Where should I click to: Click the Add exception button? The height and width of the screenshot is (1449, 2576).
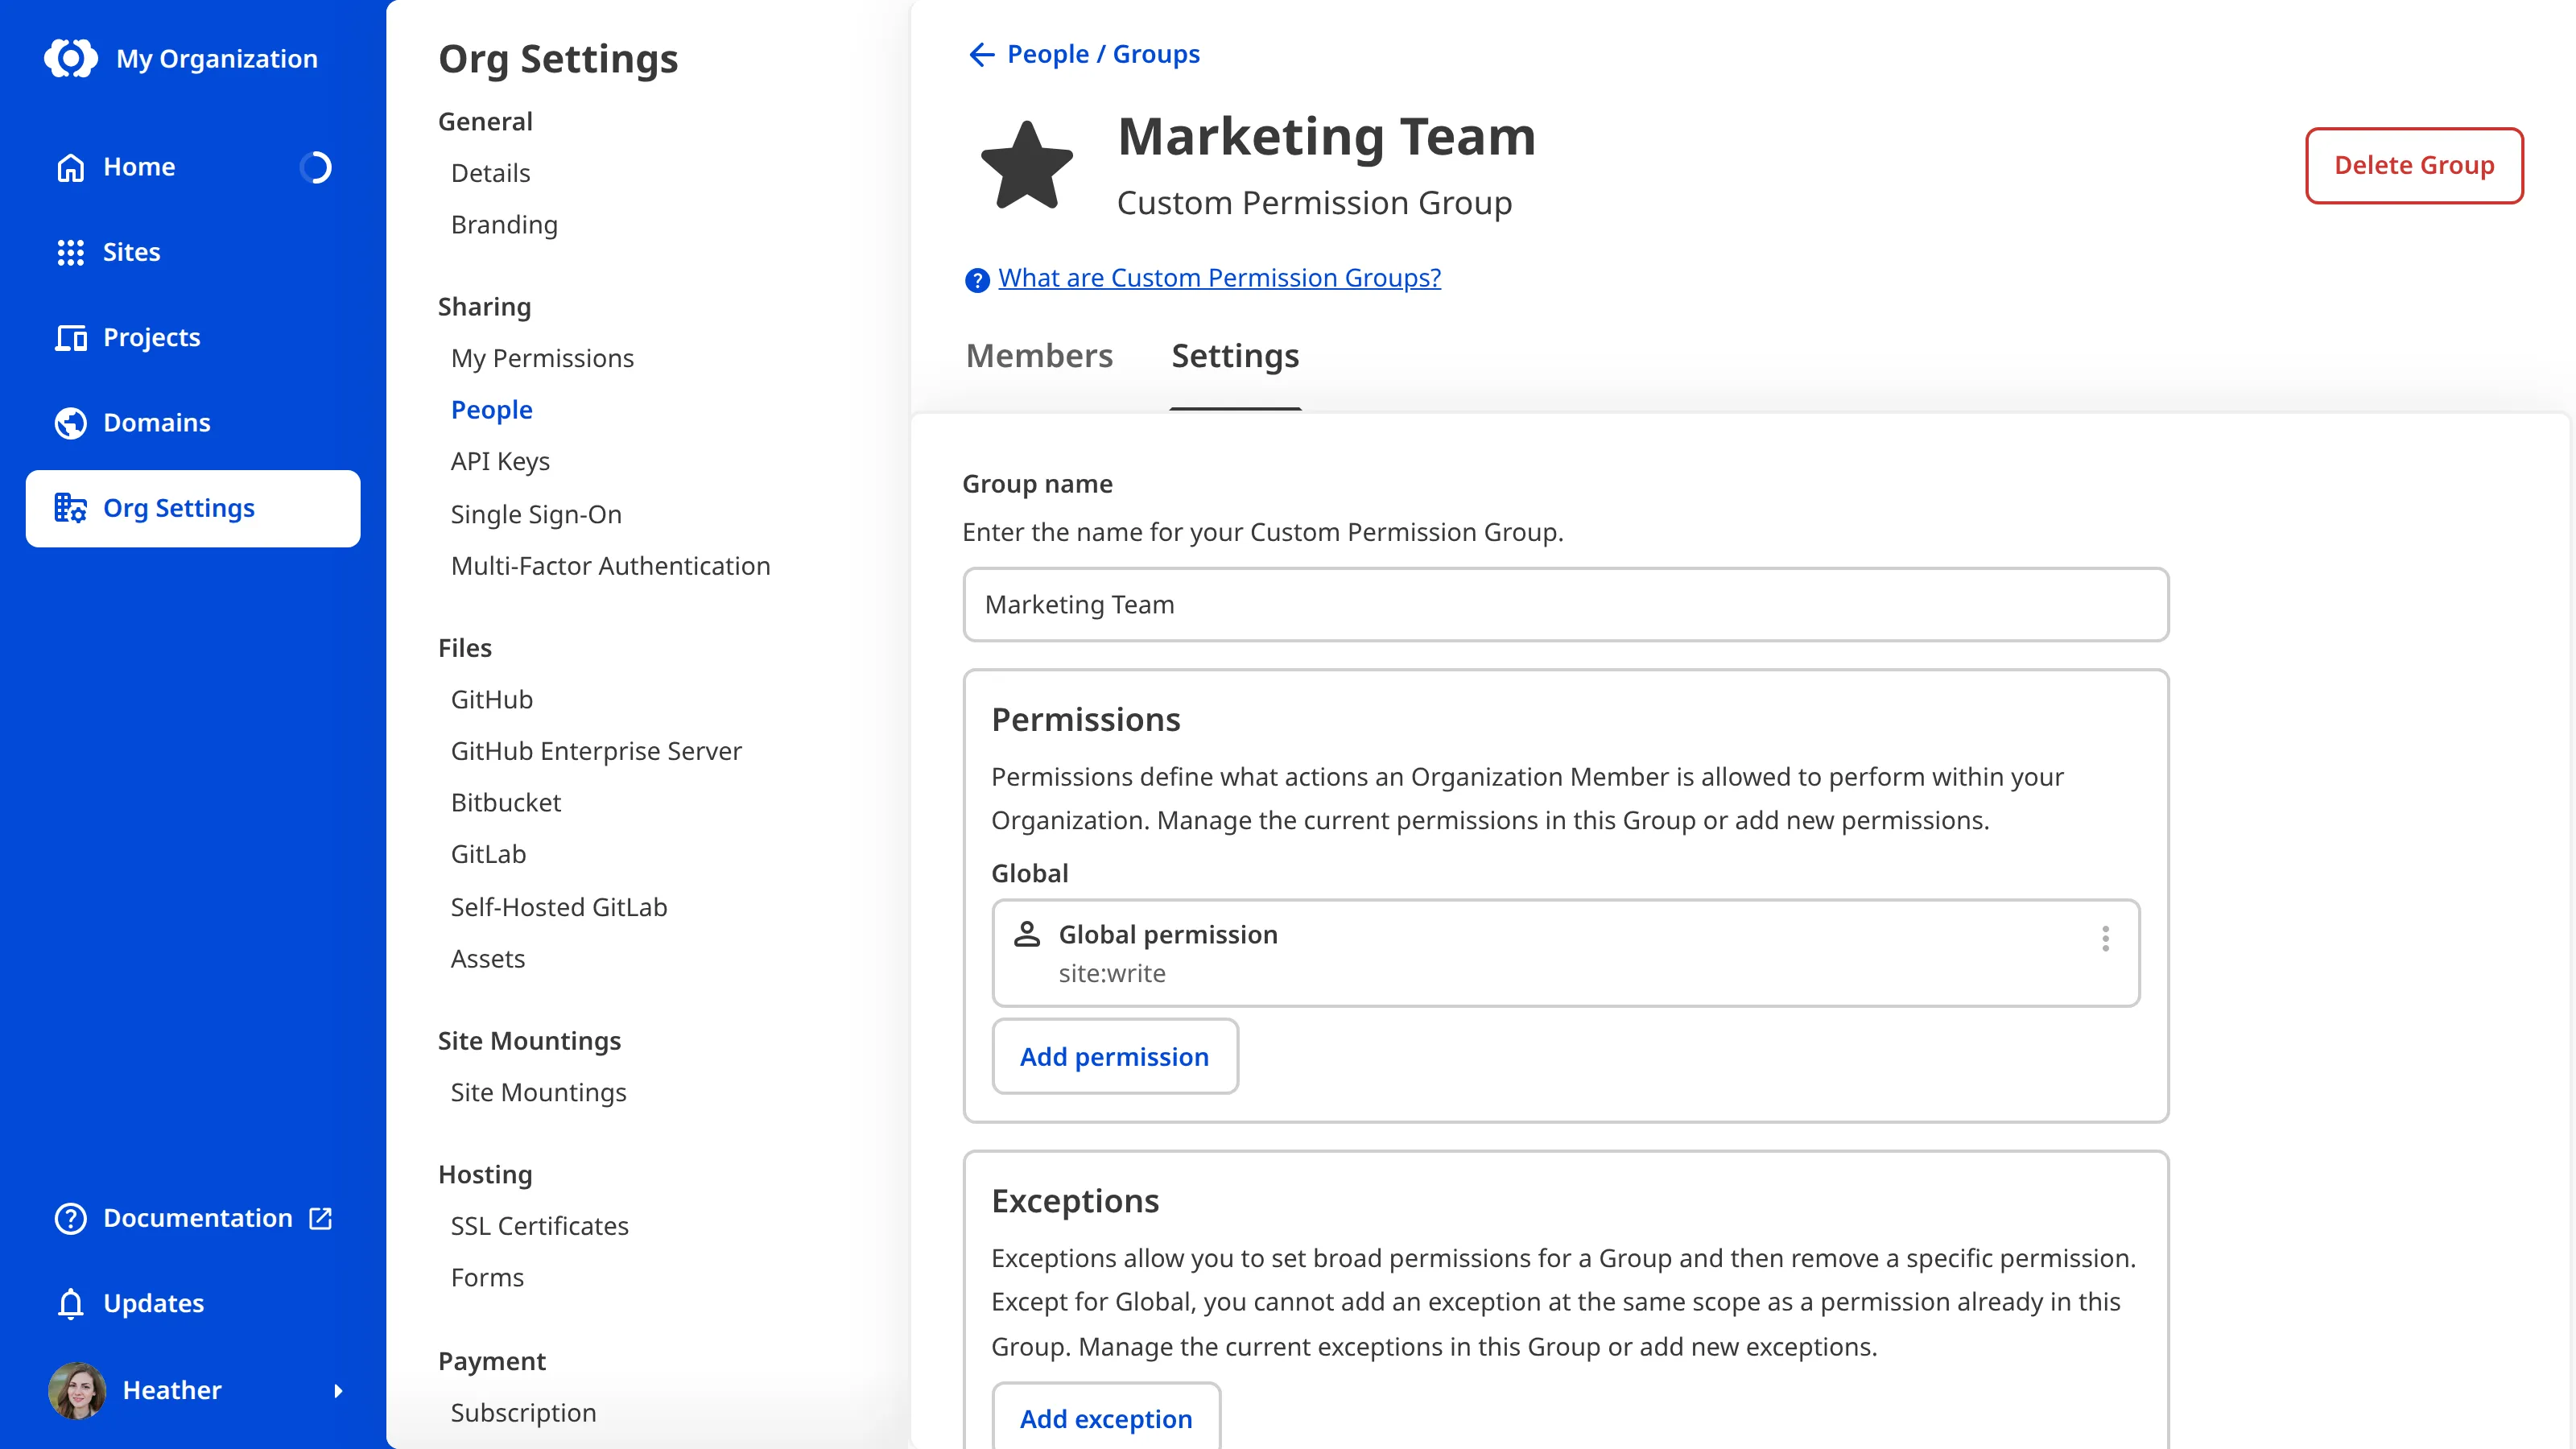[x=1106, y=1418]
